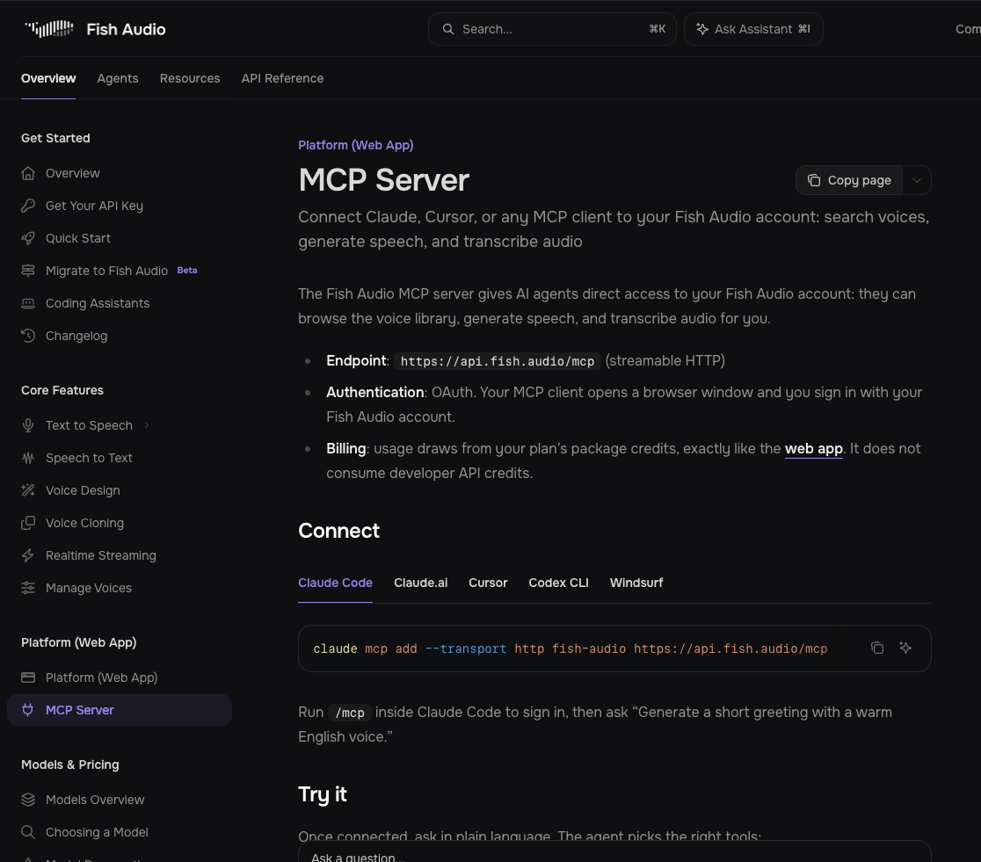Viewport: 981px width, 862px height.
Task: Click the Copy page clipboard icon
Action: (x=814, y=180)
